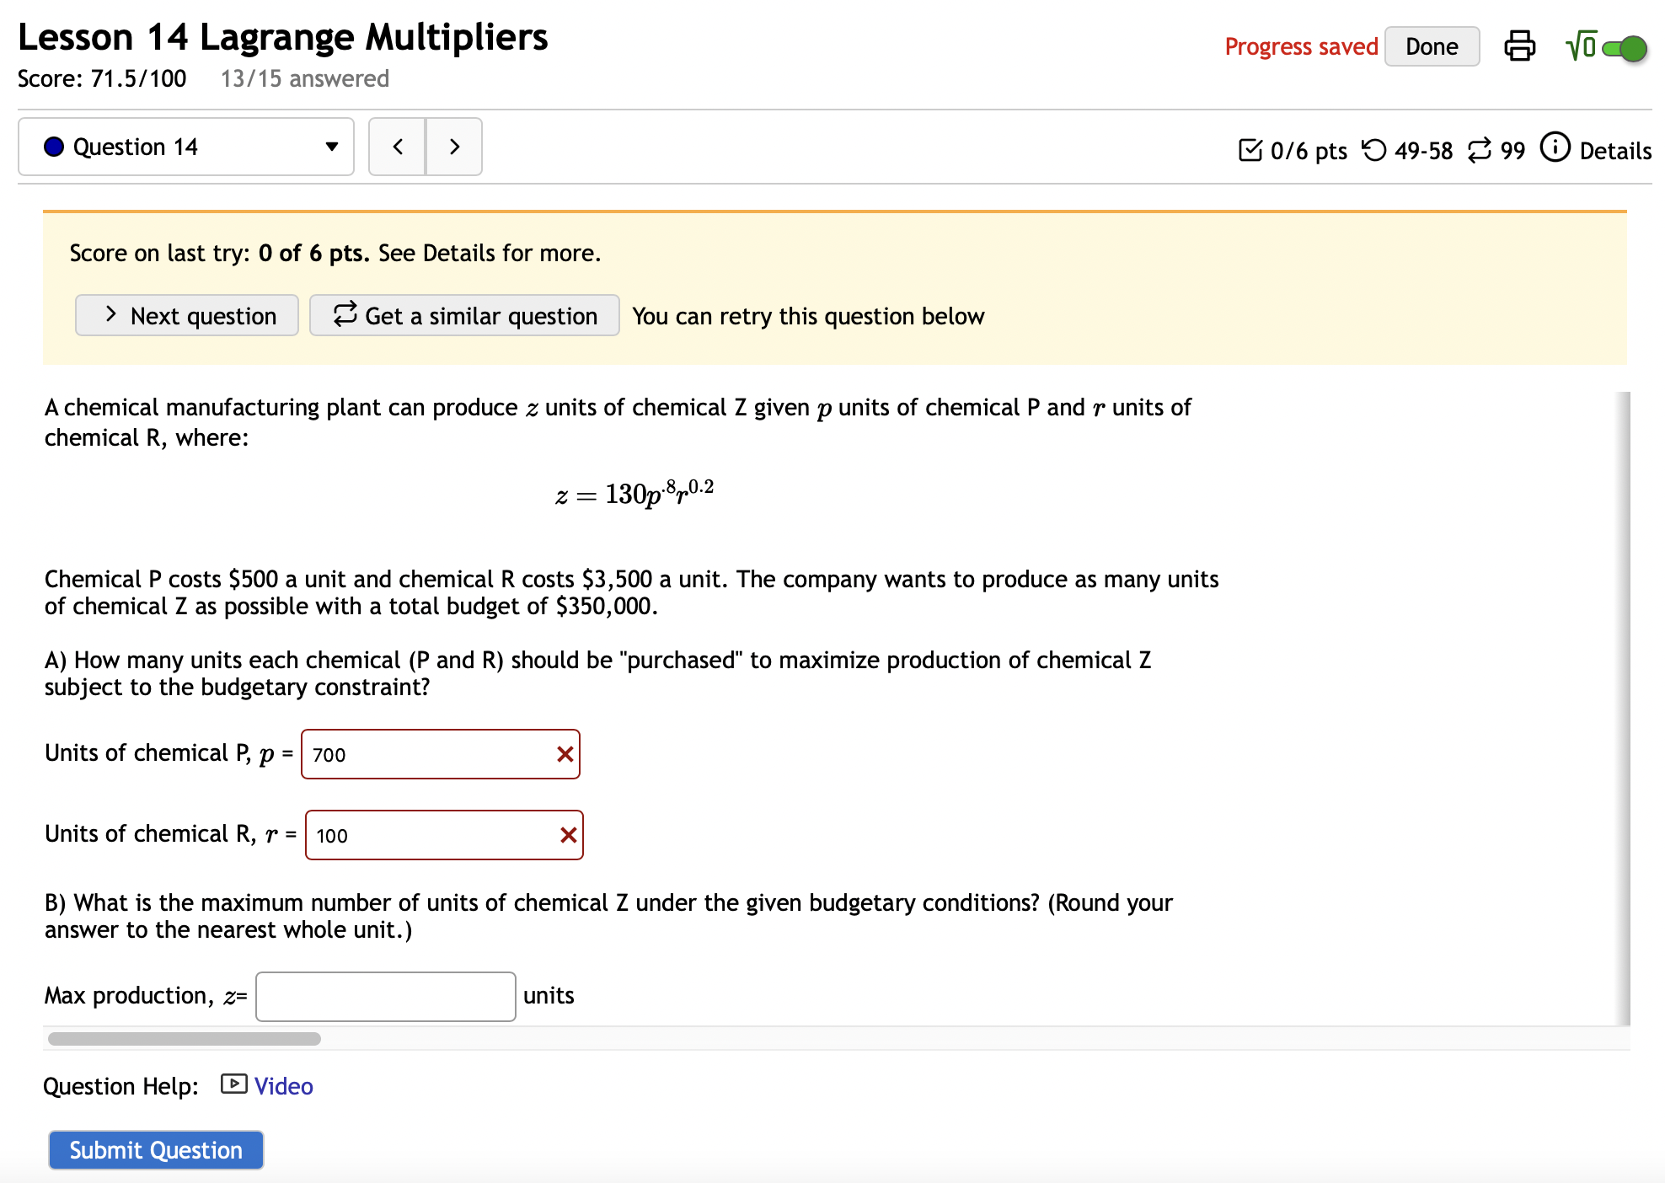Click the next question chevron

tap(454, 146)
